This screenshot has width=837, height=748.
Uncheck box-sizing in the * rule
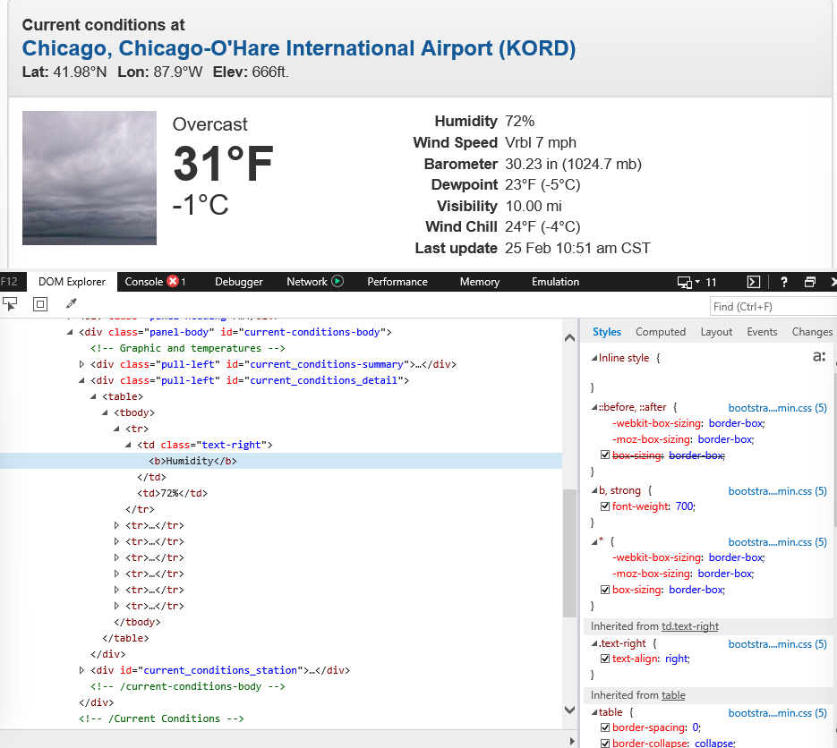605,590
